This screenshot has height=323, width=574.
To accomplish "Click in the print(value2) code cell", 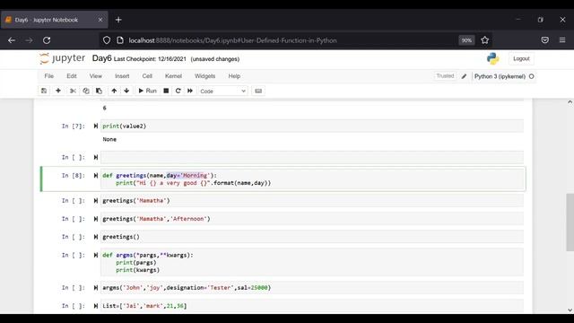I will [x=312, y=126].
